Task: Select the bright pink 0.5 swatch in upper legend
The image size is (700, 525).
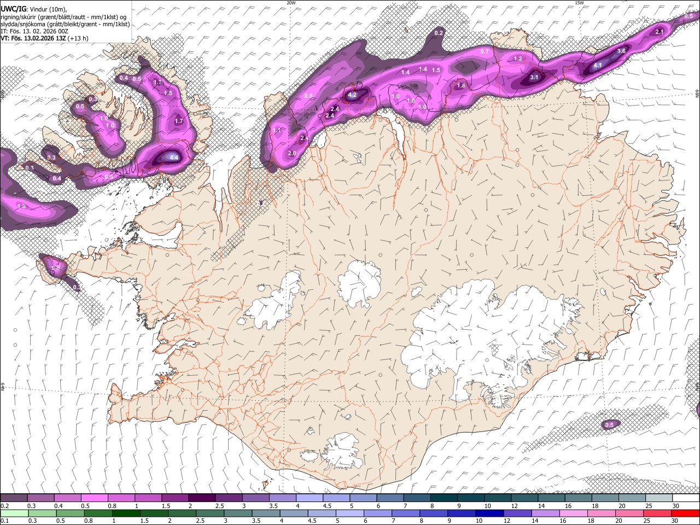Action: [94, 498]
